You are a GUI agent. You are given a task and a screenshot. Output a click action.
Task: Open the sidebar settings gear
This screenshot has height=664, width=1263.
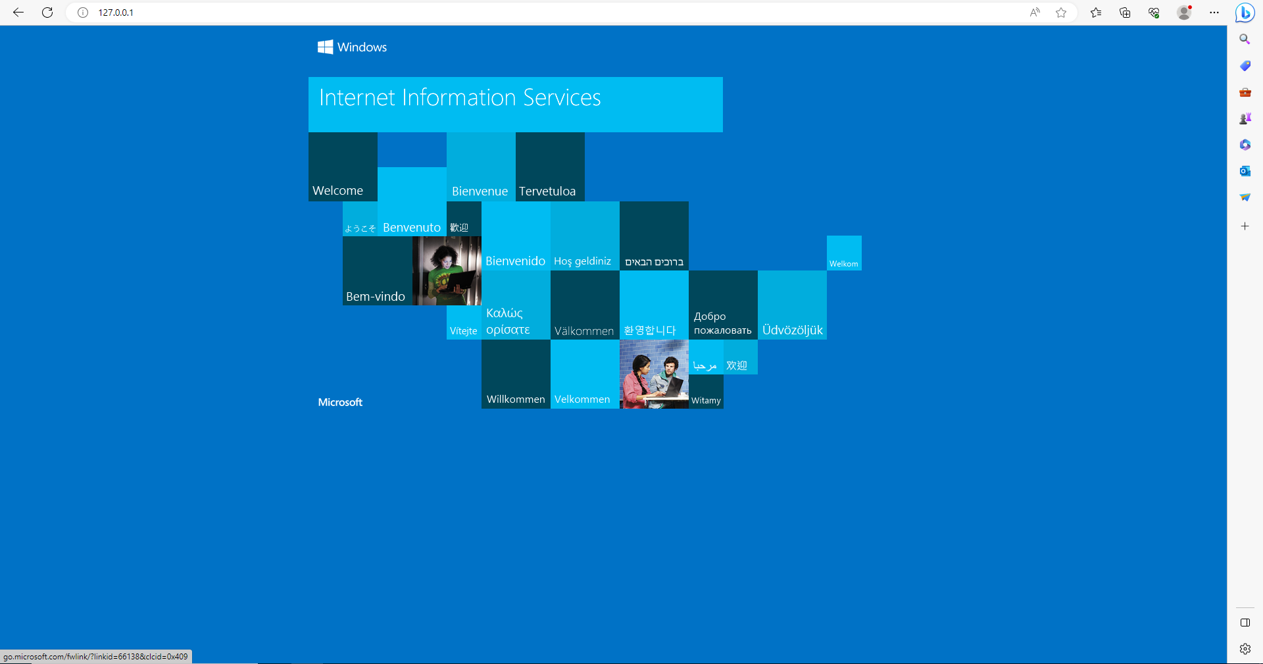click(x=1245, y=649)
